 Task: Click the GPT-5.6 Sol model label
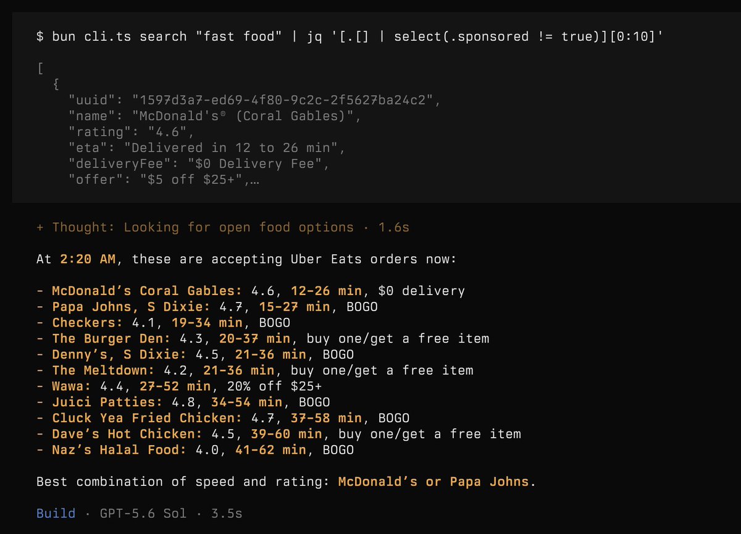tap(143, 513)
